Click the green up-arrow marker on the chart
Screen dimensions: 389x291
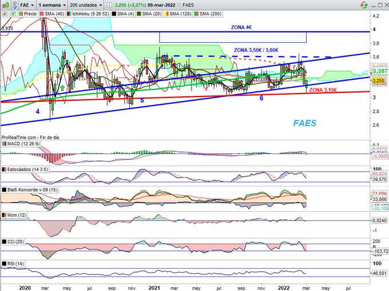[62, 88]
